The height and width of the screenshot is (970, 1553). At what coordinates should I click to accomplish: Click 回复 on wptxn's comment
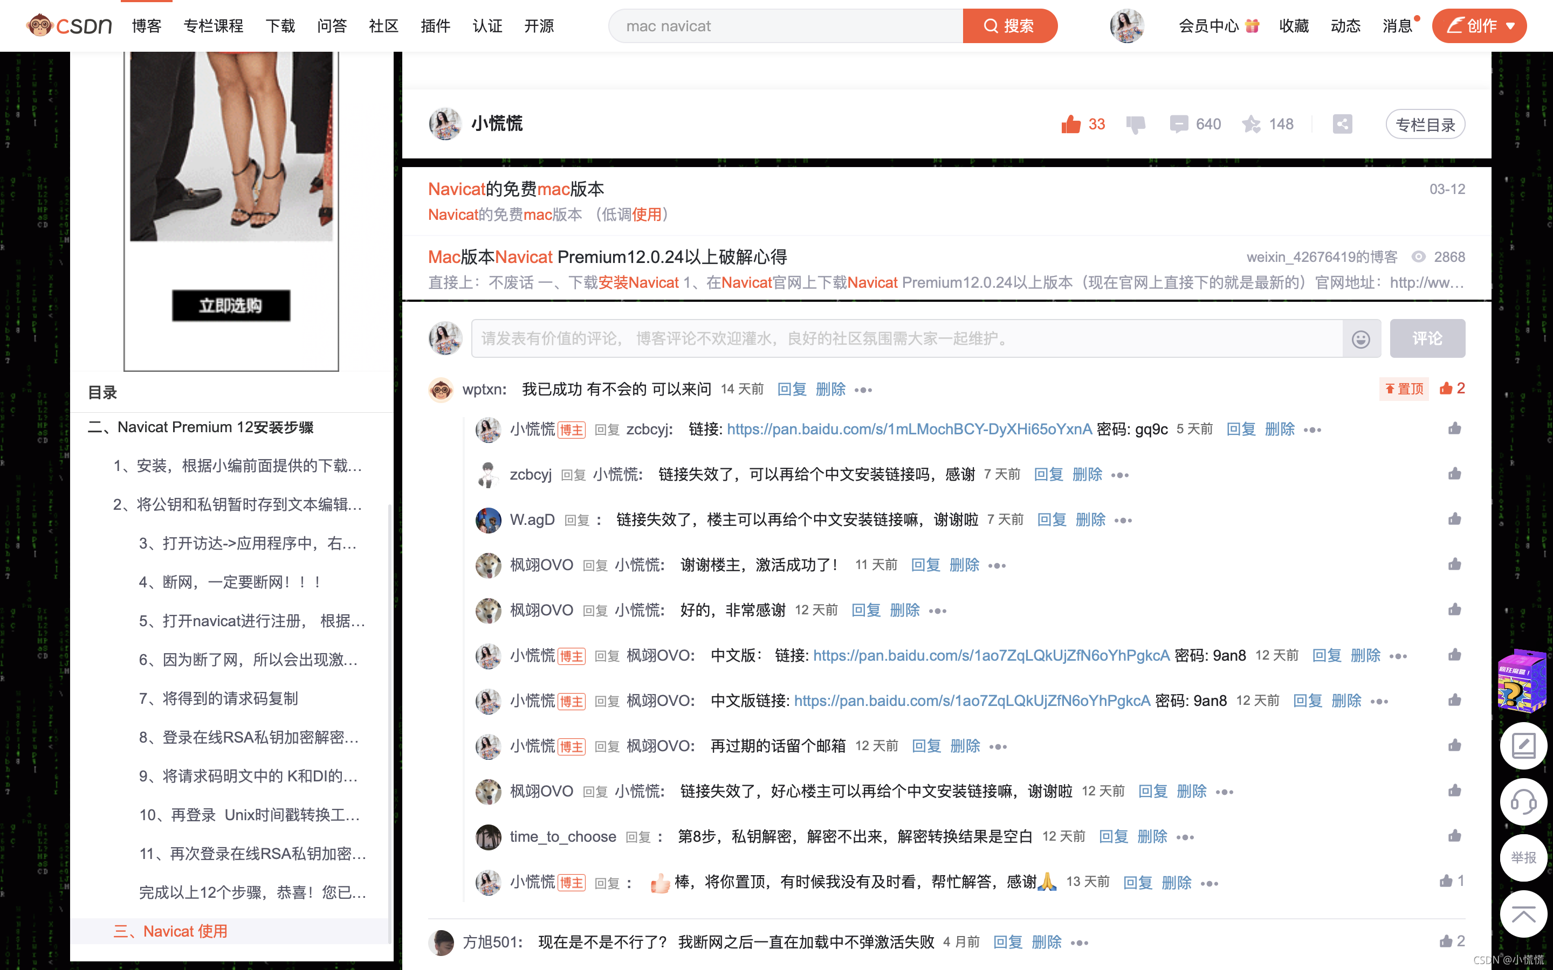pos(791,390)
